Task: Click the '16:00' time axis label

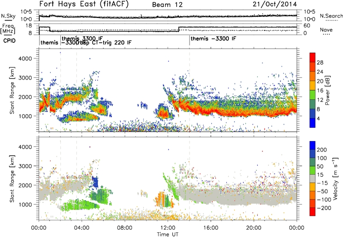Action: click(x=211, y=228)
